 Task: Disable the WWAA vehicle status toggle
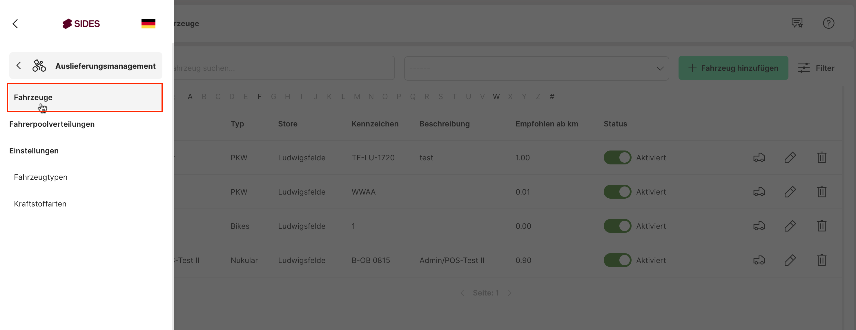point(617,192)
